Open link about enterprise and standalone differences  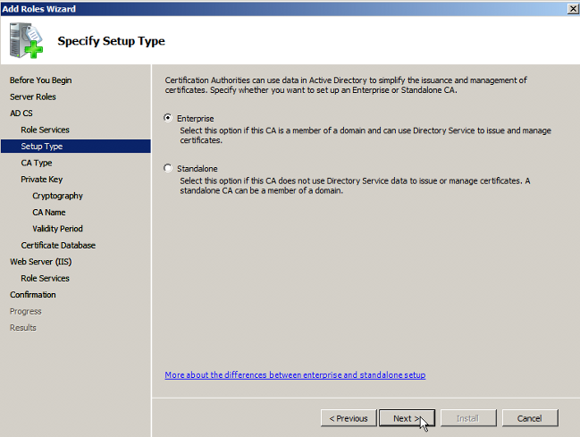[295, 375]
